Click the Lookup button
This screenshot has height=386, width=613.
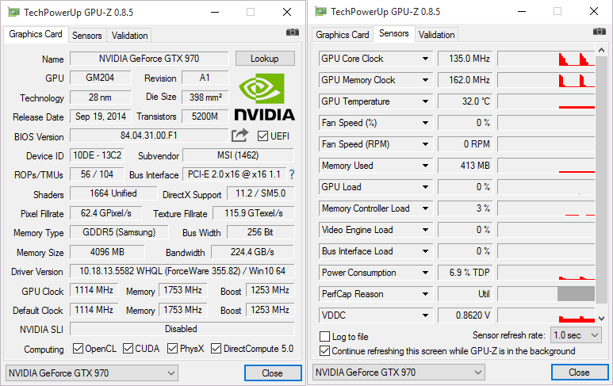[265, 59]
